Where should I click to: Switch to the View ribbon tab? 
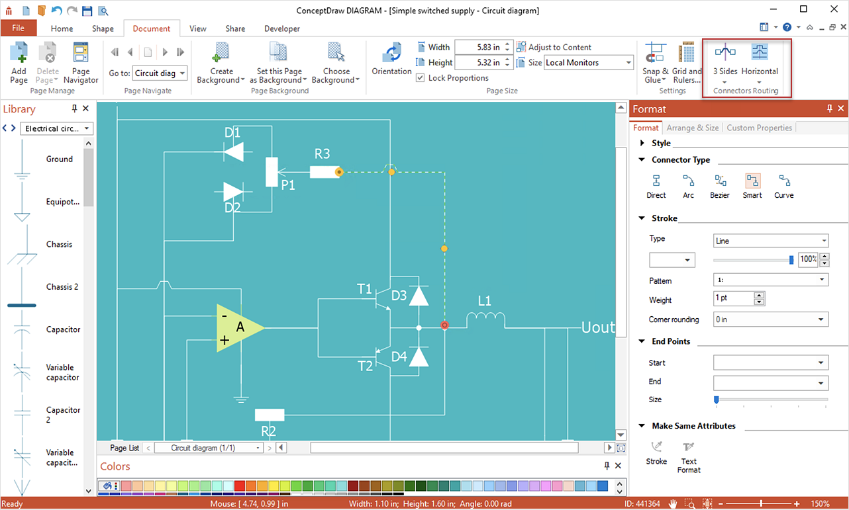[197, 28]
